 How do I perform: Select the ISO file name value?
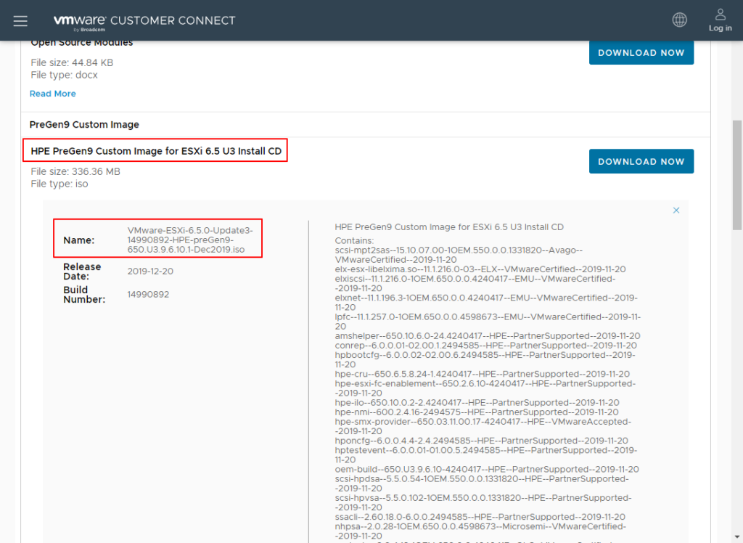[190, 240]
